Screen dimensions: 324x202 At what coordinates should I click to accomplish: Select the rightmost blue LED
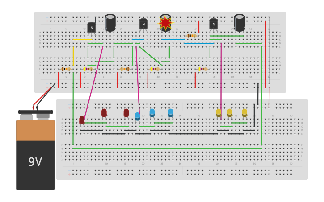click(x=170, y=113)
